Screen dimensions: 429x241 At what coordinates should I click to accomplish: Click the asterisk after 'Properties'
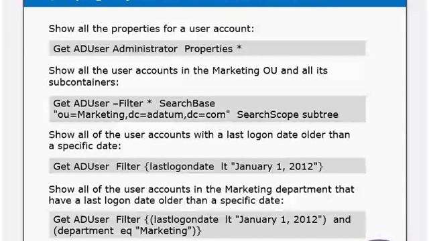239,48
